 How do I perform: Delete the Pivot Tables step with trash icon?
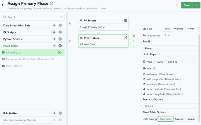click(x=134, y=36)
